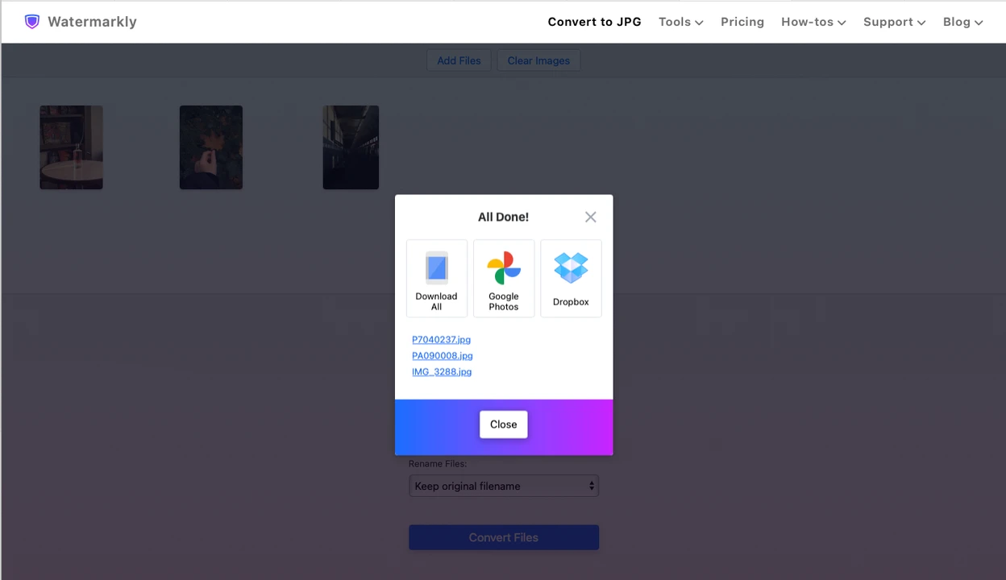Click the Watermarkly shield logo
Image resolution: width=1006 pixels, height=580 pixels.
(32, 21)
